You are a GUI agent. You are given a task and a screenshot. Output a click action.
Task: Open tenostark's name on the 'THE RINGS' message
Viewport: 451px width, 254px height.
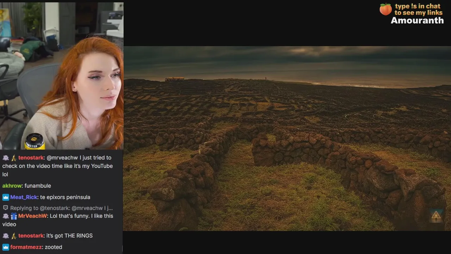(x=31, y=236)
